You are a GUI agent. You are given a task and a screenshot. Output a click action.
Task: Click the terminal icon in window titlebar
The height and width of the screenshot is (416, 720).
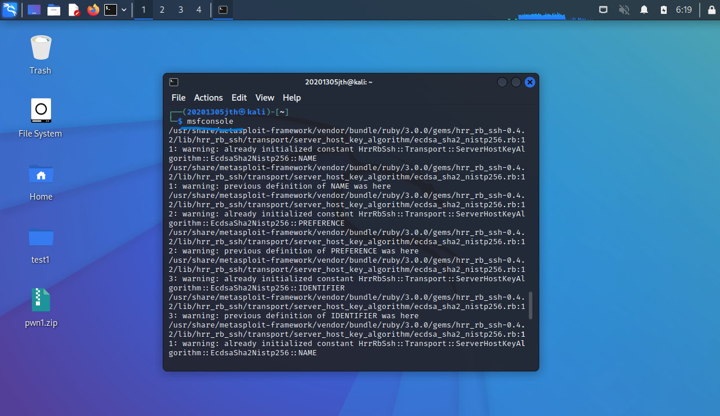pos(174,82)
